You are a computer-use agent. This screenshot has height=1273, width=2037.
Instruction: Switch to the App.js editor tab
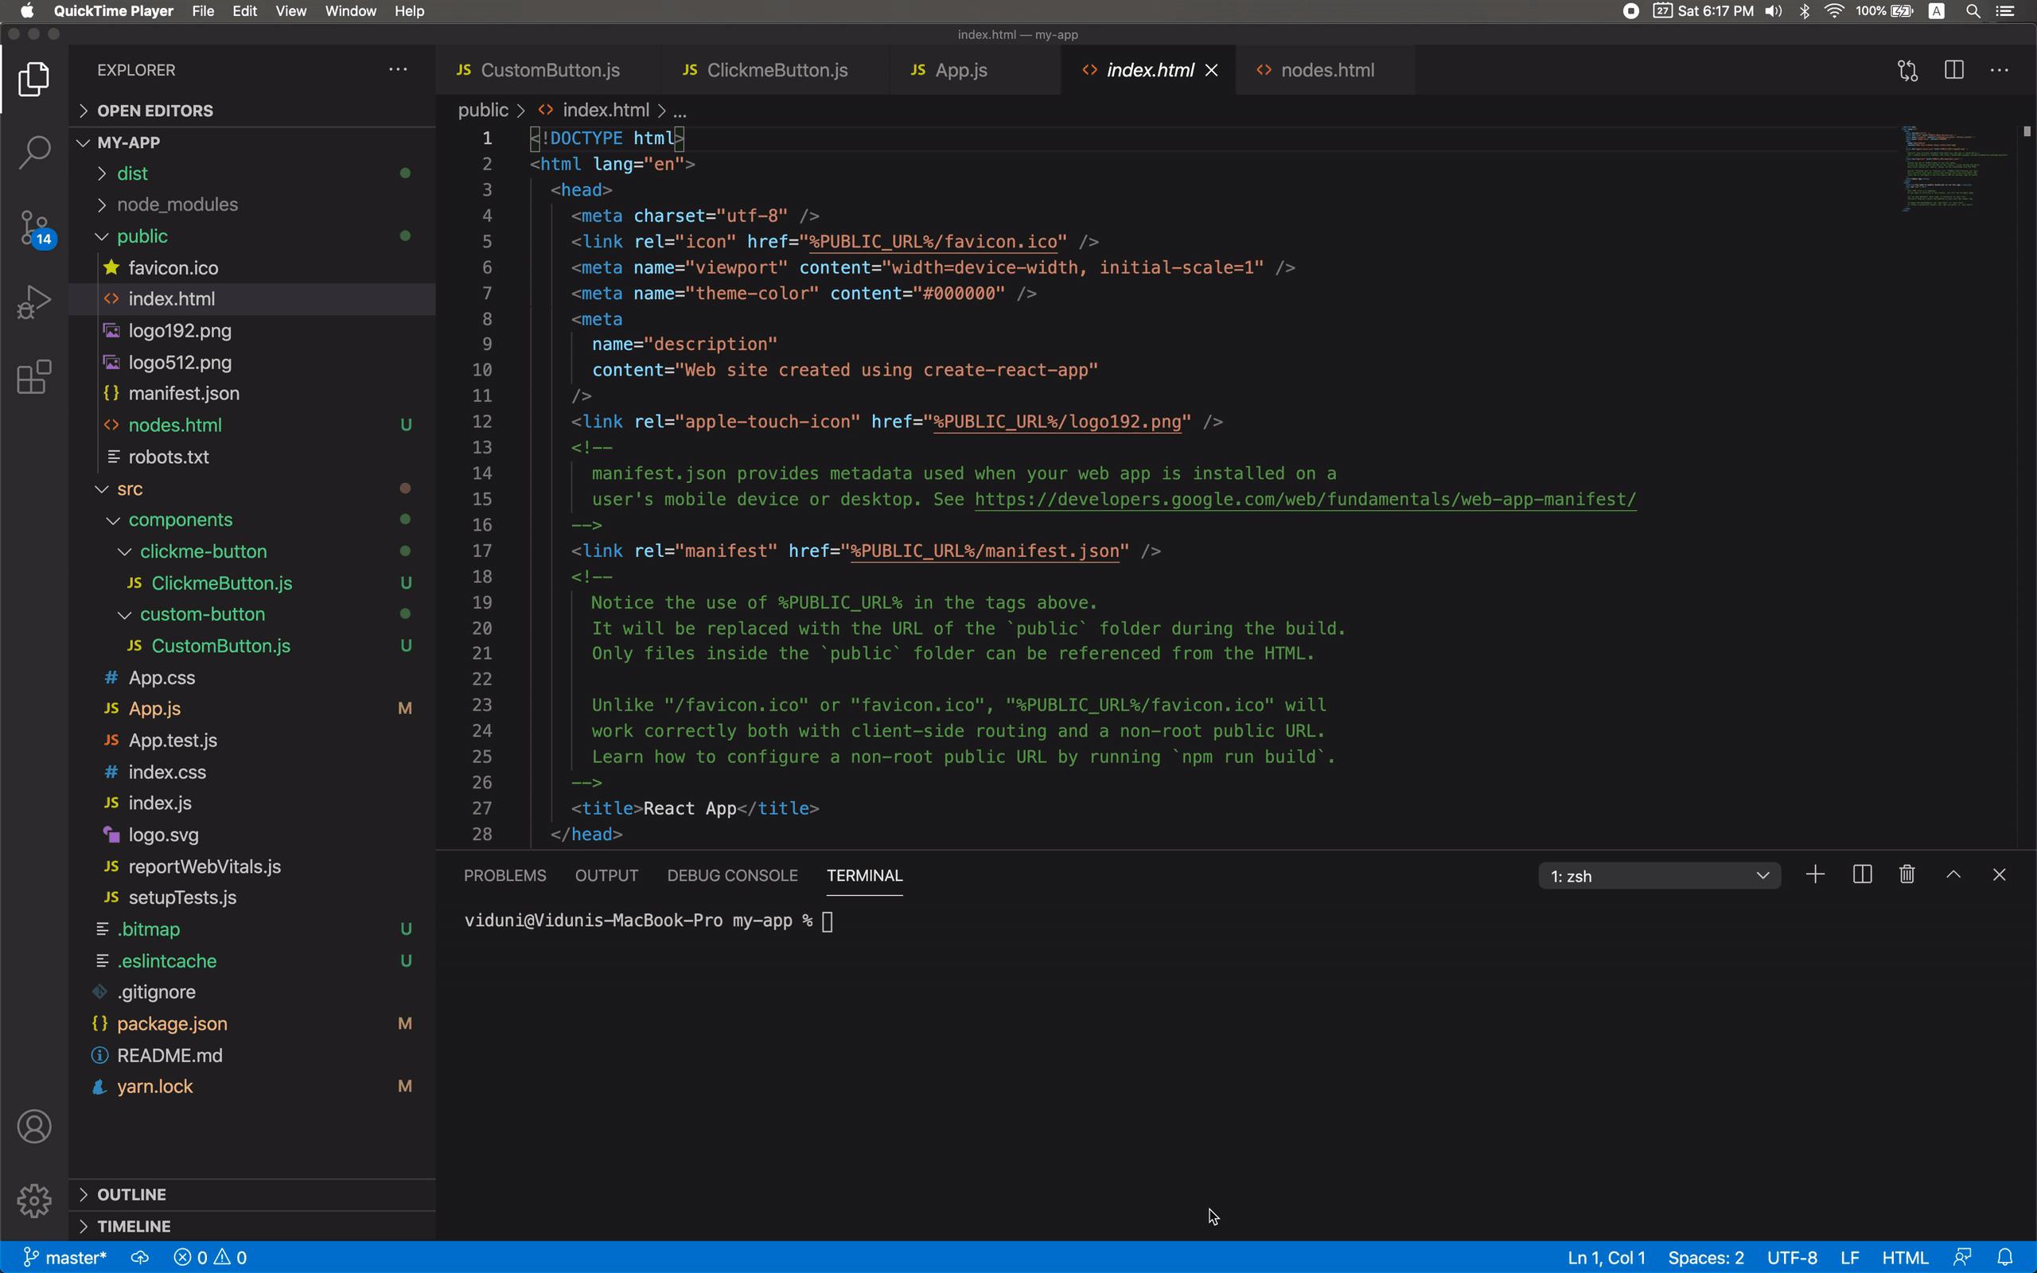(958, 70)
